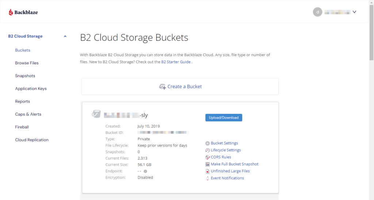Open Bucket Settings link
374x200 pixels.
[x=224, y=143]
